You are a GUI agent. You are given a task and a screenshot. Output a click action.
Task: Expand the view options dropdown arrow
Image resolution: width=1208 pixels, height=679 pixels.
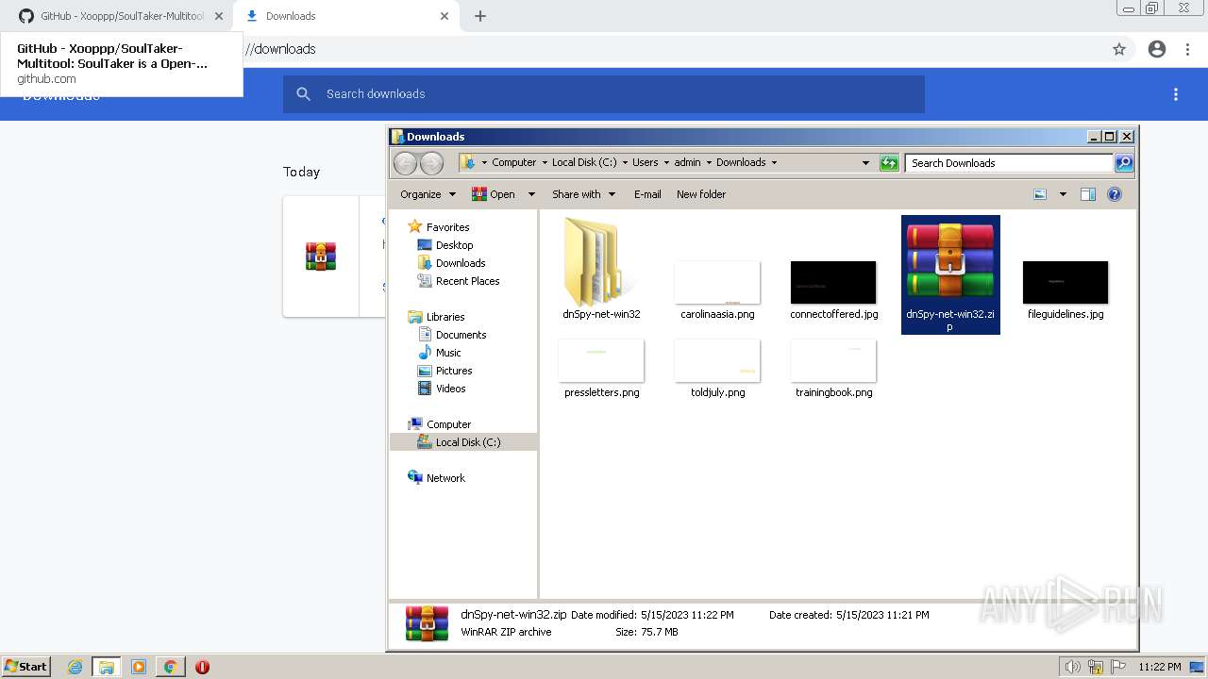click(1063, 194)
